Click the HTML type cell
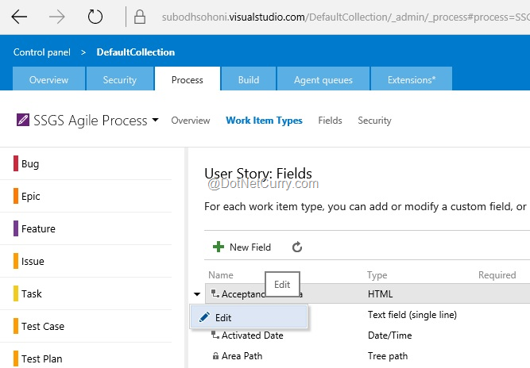The width and height of the screenshot is (530, 368). [381, 293]
